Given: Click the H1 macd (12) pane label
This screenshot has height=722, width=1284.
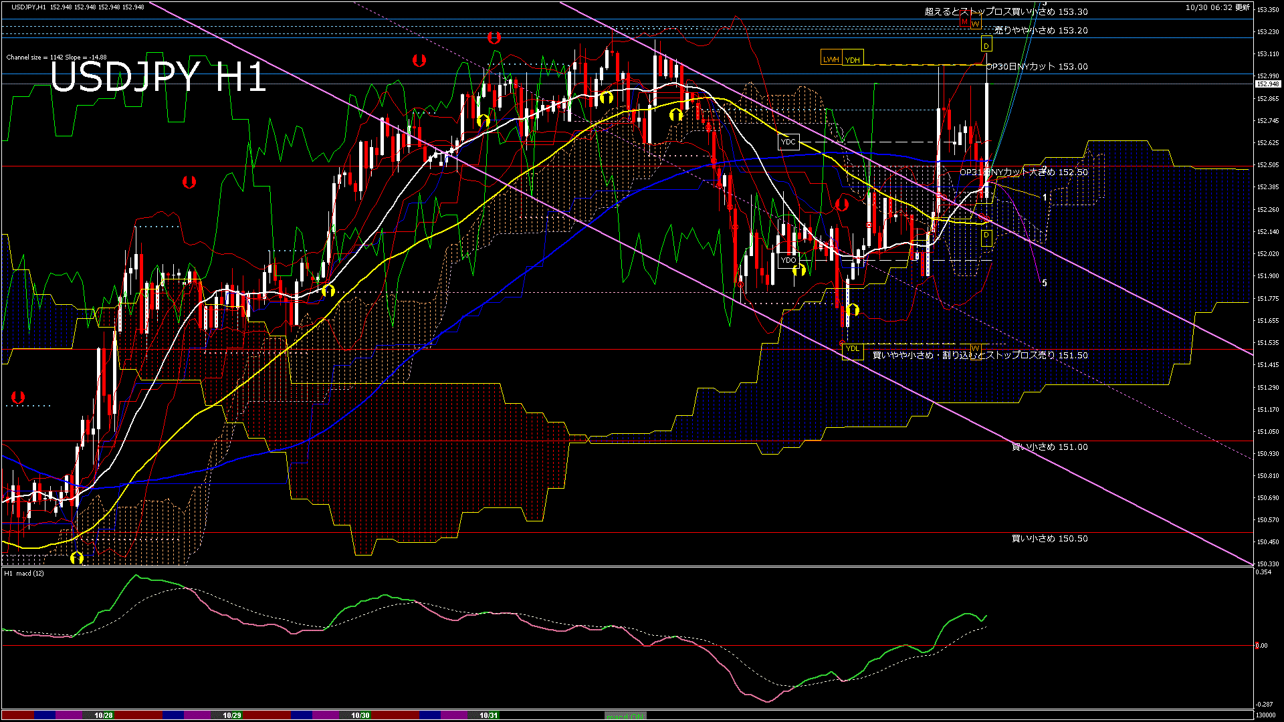Looking at the screenshot, I should click(23, 573).
